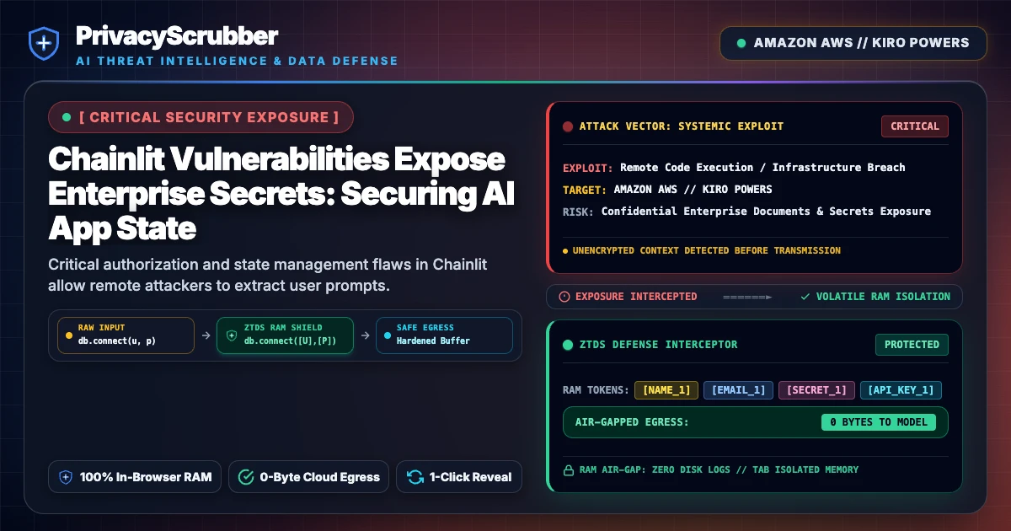
Task: Click the UNENCRYPTED CONTEXT DETECTED warning text
Action: click(706, 250)
